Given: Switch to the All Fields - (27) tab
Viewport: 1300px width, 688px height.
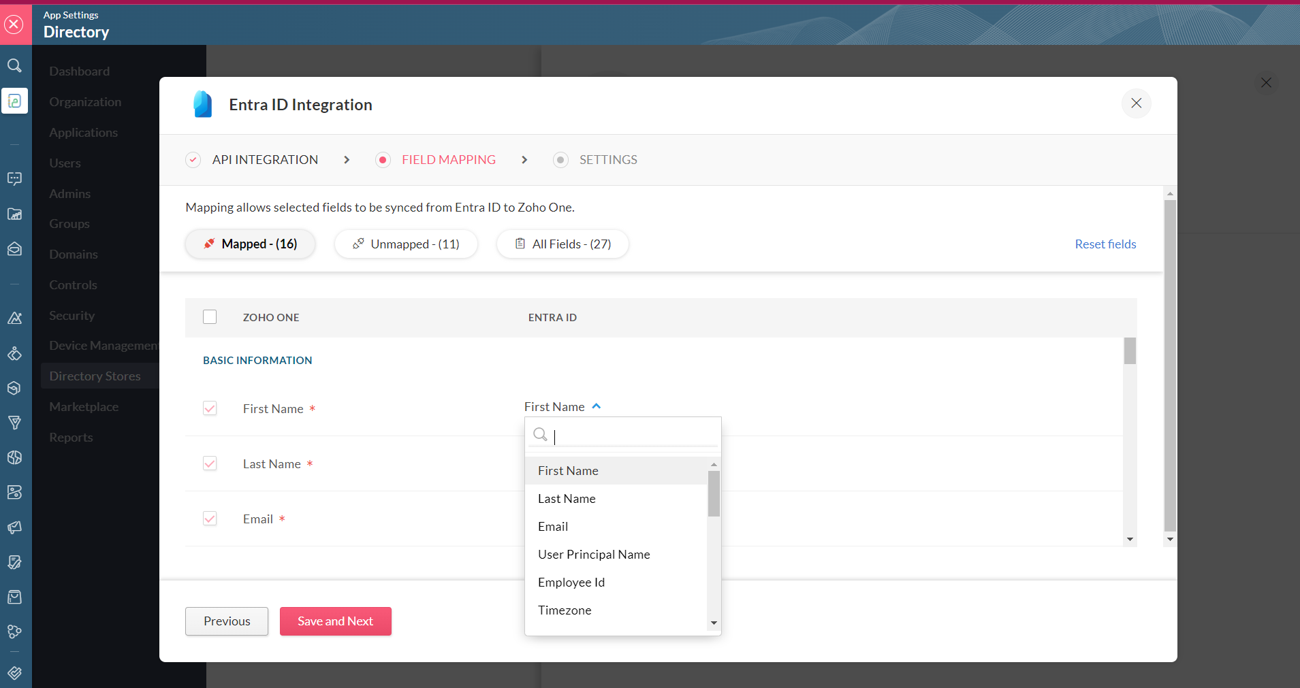Looking at the screenshot, I should 562,244.
